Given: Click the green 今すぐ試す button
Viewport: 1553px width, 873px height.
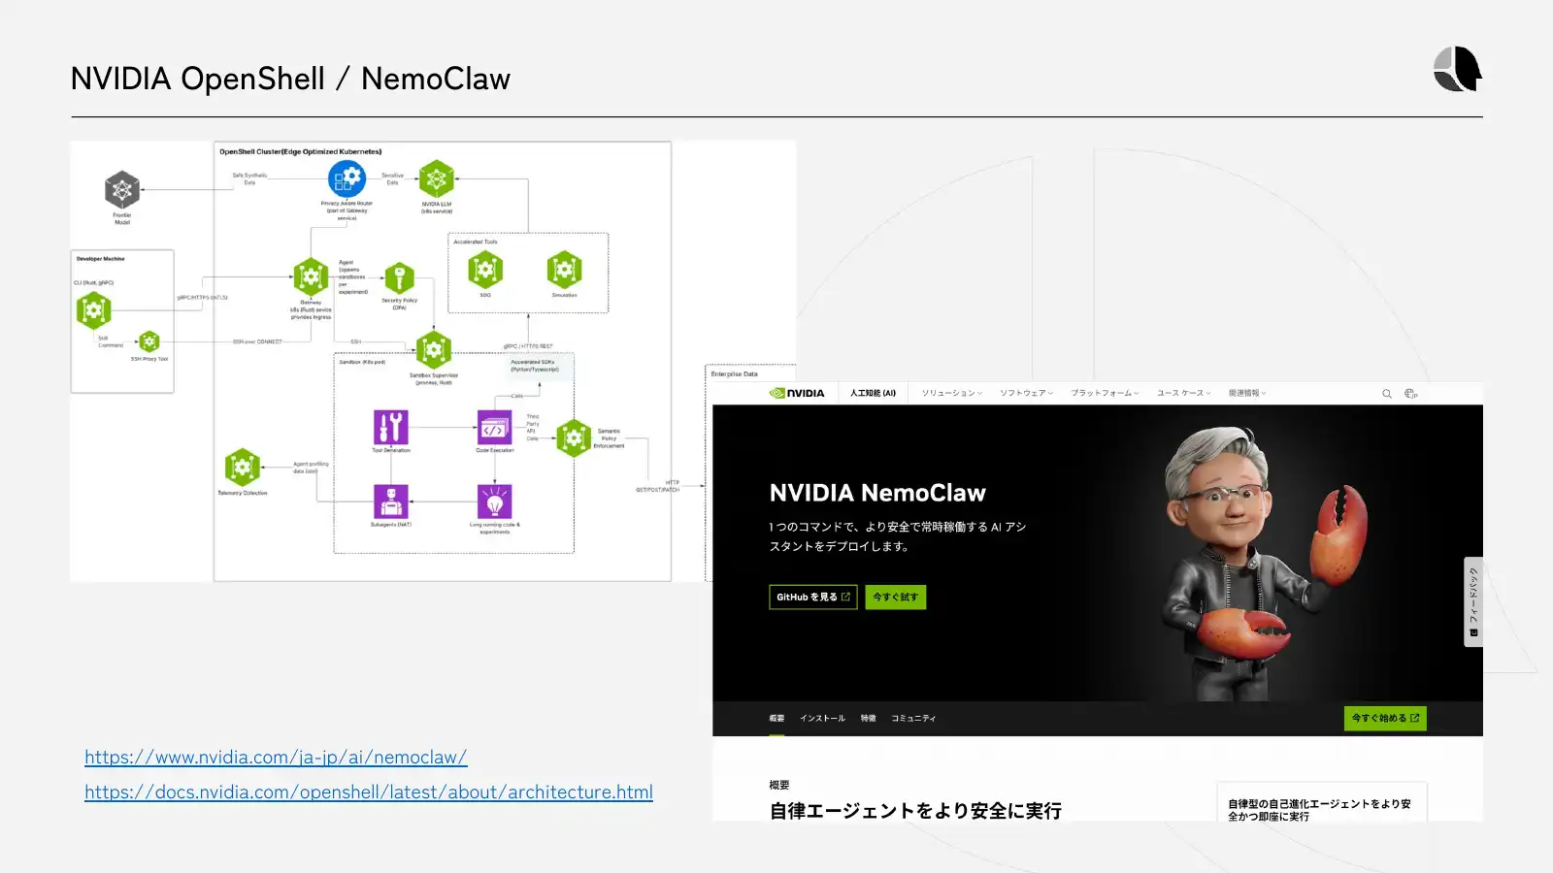Looking at the screenshot, I should click(895, 597).
